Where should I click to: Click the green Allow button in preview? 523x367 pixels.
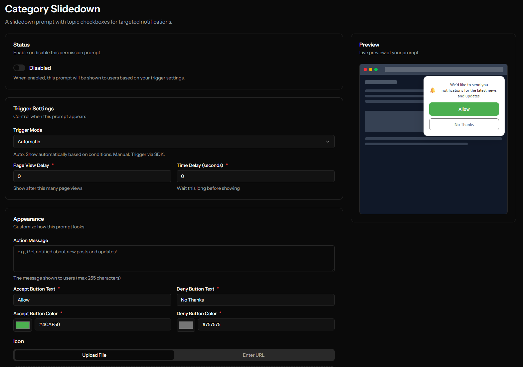point(464,109)
